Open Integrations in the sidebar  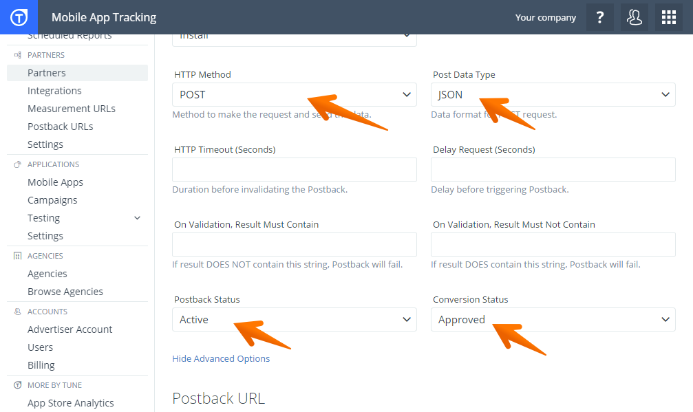54,91
